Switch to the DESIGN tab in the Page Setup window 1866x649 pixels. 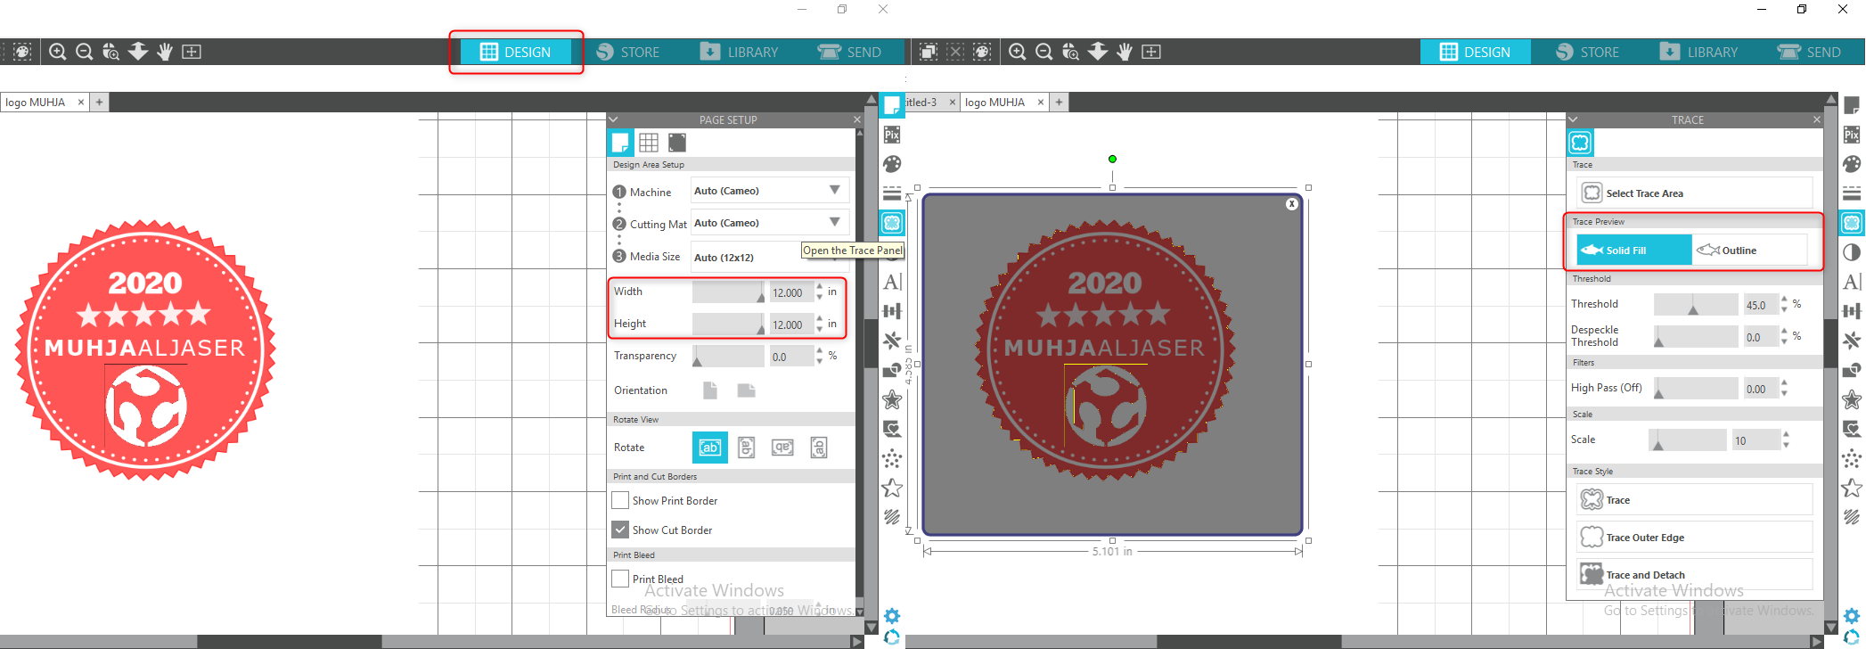(x=516, y=52)
